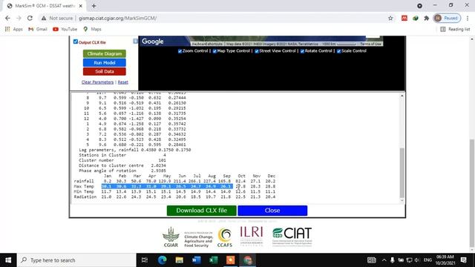Click the CCAFS logo
The width and height of the screenshot is (475, 267).
click(x=224, y=237)
